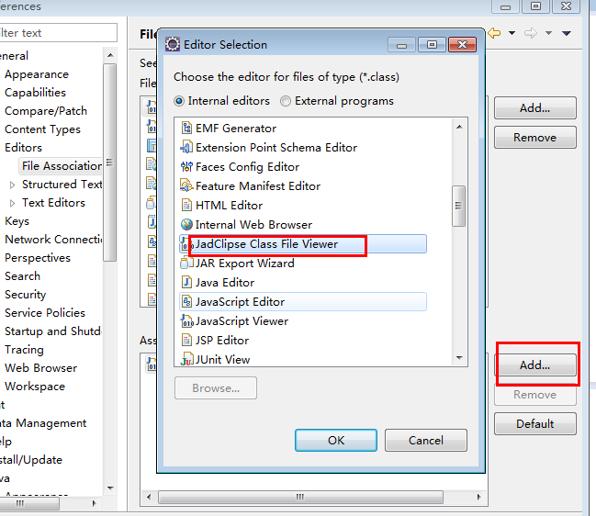Select JavaScript Editor list entry
Viewport: 596px width, 516px height.
coord(302,302)
